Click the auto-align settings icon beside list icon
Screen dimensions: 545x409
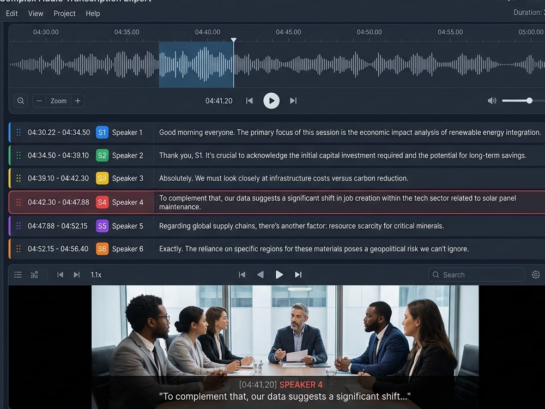[x=34, y=275]
